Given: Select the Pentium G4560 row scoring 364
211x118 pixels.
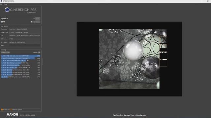Looking at the screenshot, I should (x=20, y=70).
